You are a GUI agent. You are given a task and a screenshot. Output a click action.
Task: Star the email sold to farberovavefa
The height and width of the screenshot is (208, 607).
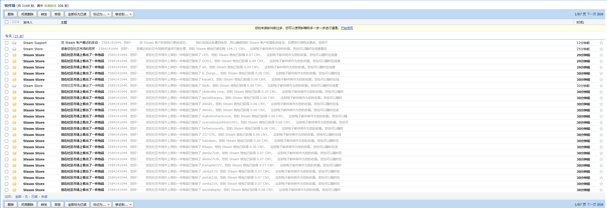pyautogui.click(x=601, y=129)
